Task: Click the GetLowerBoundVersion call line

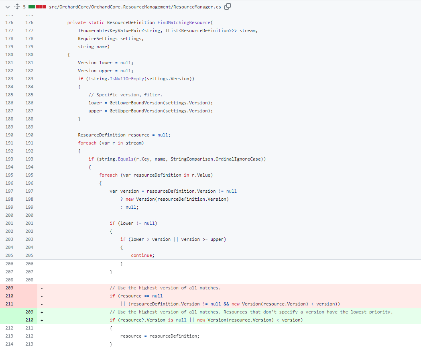Action: coord(151,103)
